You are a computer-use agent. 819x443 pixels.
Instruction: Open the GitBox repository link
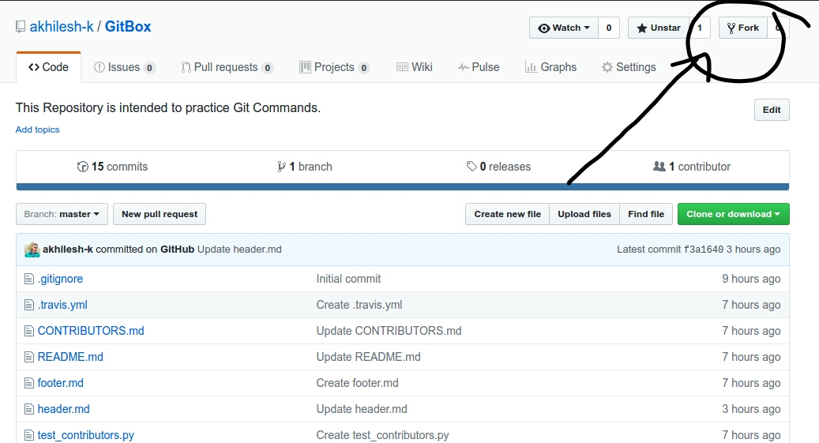(128, 27)
